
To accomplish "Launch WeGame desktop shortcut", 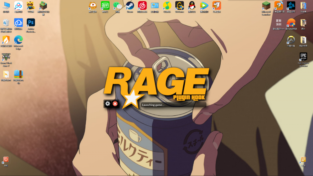I will [179, 6].
